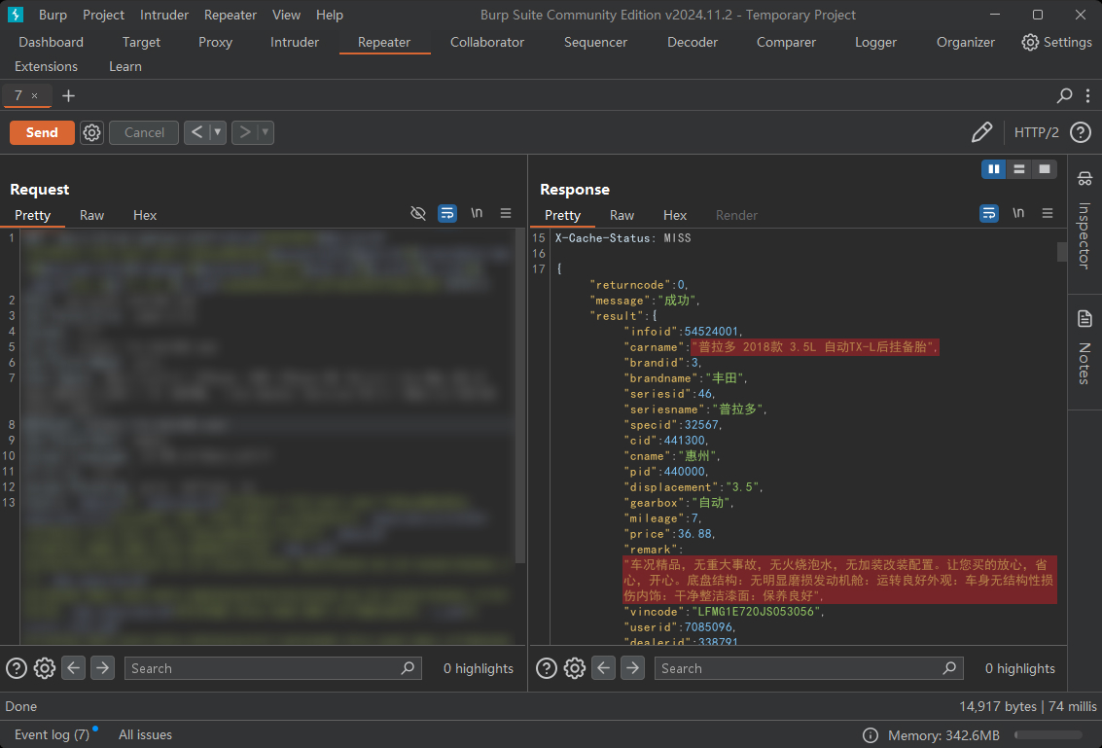Image resolution: width=1102 pixels, height=748 pixels.
Task: Go to previous match in Response search
Action: pyautogui.click(x=603, y=668)
